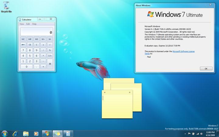Add a new sticky note with plus
Viewport: 219px width, 137px height.
(105, 92)
